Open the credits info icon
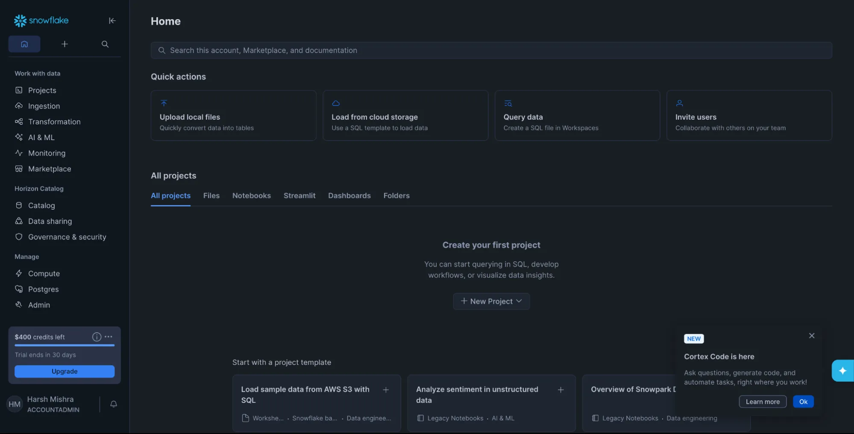This screenshot has width=854, height=434. coord(96,337)
